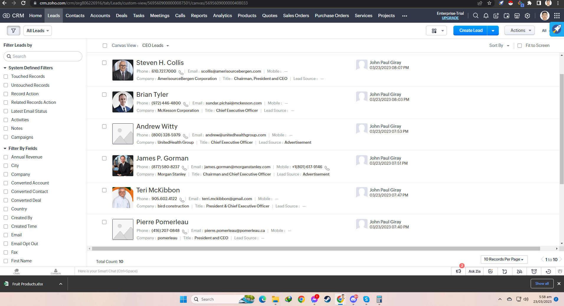The image size is (564, 306).
Task: Open the Analytics module tab
Action: pyautogui.click(x=222, y=16)
